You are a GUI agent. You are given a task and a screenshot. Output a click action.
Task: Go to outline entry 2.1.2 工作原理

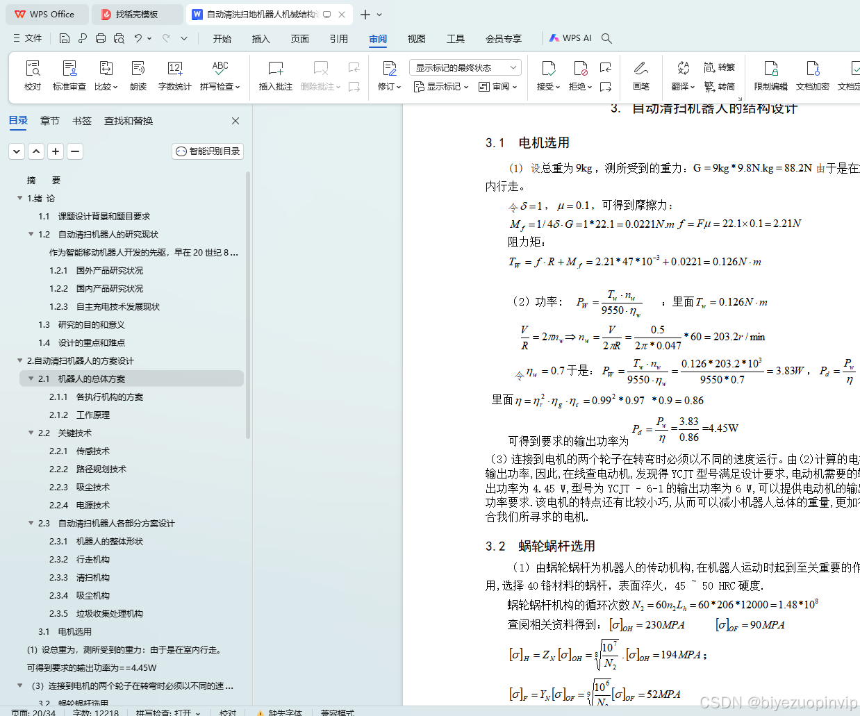point(79,415)
